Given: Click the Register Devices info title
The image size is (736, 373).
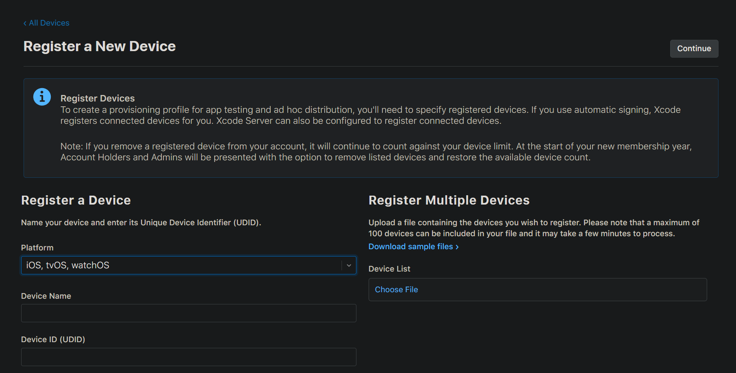Looking at the screenshot, I should 98,98.
